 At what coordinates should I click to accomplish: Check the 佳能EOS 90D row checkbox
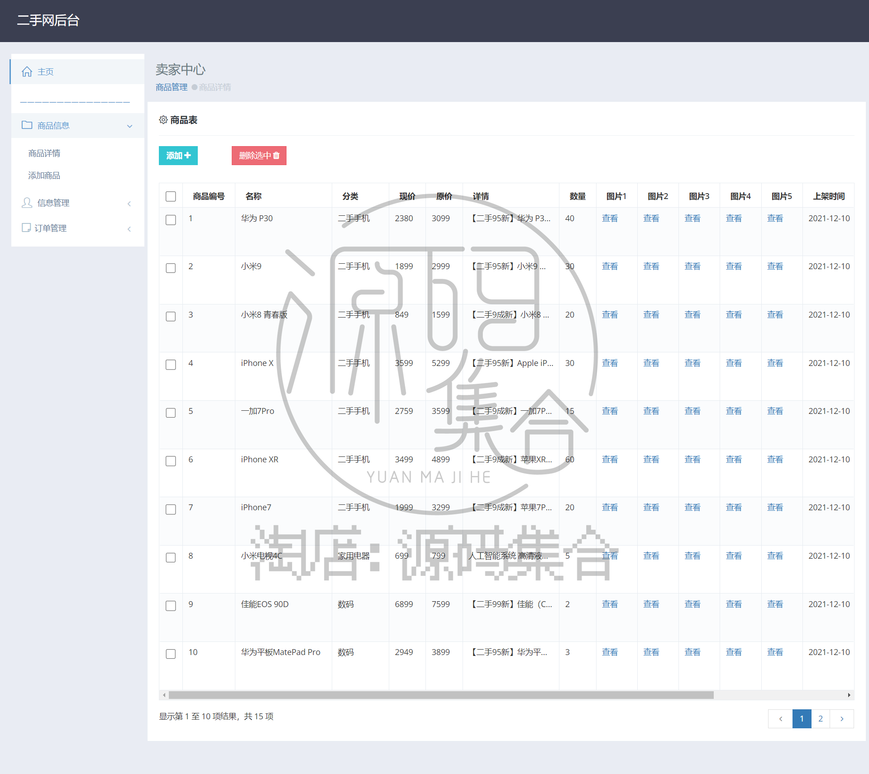tap(171, 606)
